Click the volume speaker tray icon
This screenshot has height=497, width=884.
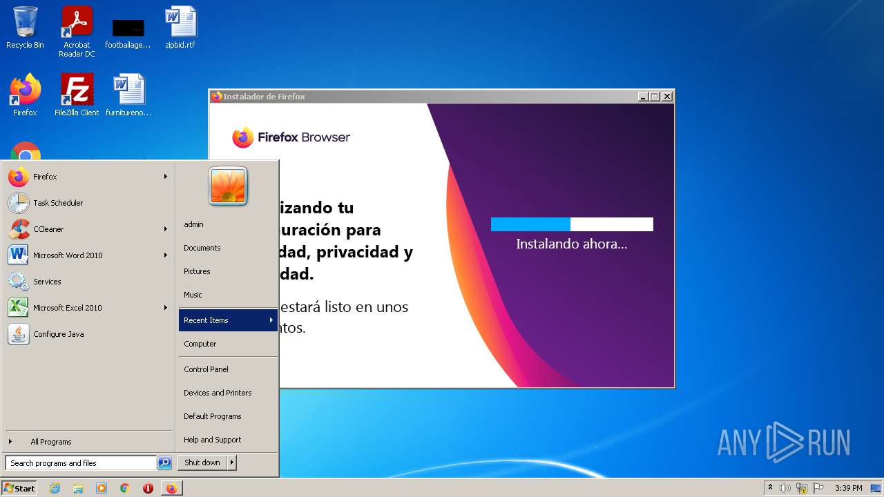coord(785,488)
